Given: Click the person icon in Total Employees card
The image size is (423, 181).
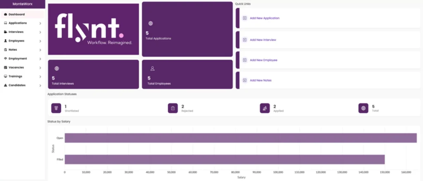Looking at the screenshot, I should pyautogui.click(x=152, y=69).
